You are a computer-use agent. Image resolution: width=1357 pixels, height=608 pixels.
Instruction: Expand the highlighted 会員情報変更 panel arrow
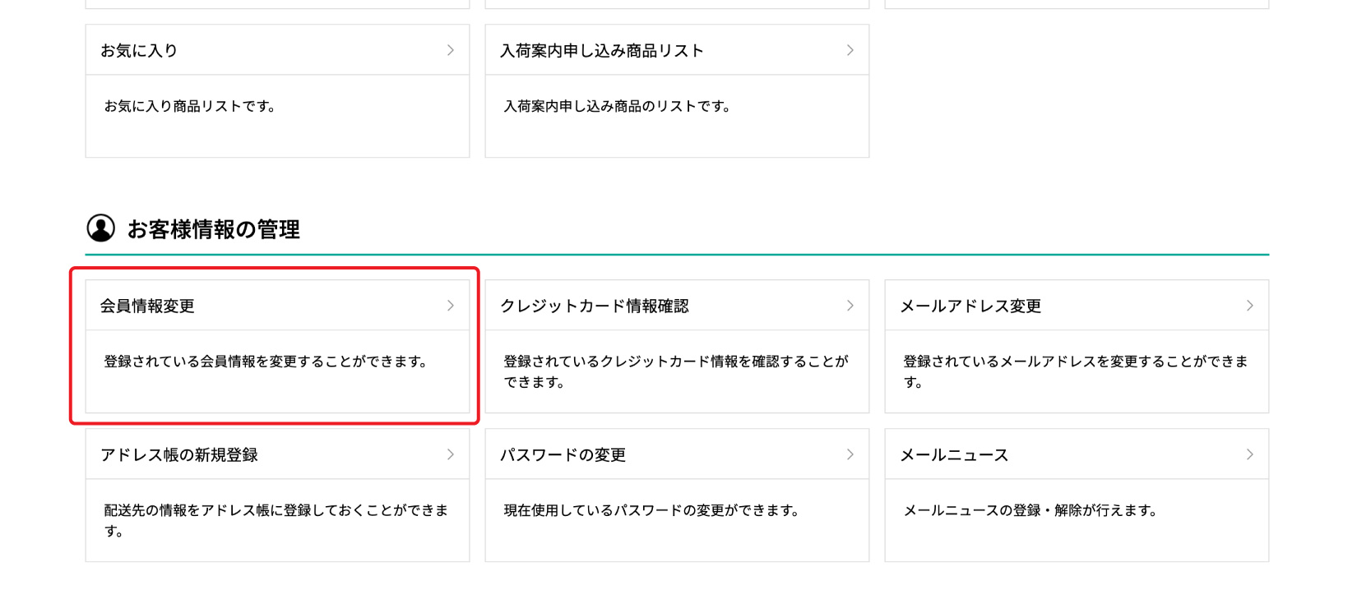(451, 305)
